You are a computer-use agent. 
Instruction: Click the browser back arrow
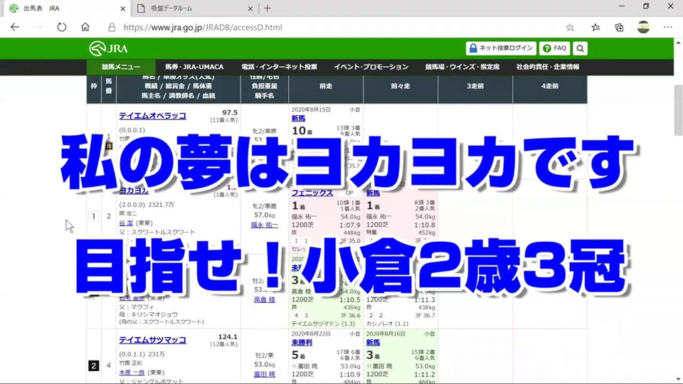15,27
